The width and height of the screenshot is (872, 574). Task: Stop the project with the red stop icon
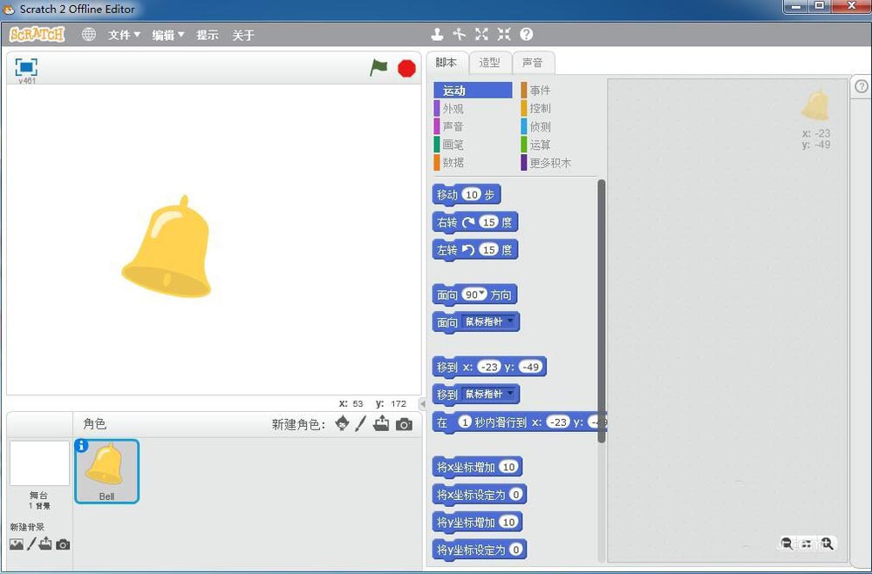point(406,66)
